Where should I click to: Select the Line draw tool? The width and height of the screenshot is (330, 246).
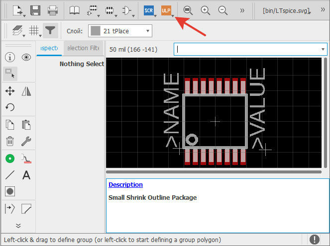tap(10, 175)
